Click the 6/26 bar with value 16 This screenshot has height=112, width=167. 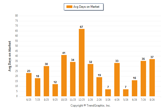[134, 88]
